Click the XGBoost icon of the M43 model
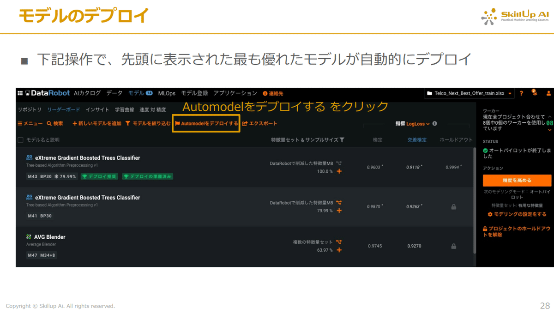The width and height of the screenshot is (554, 314). click(x=30, y=158)
